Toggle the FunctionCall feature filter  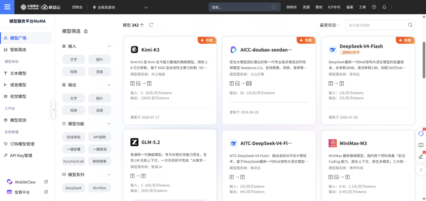pos(74,161)
